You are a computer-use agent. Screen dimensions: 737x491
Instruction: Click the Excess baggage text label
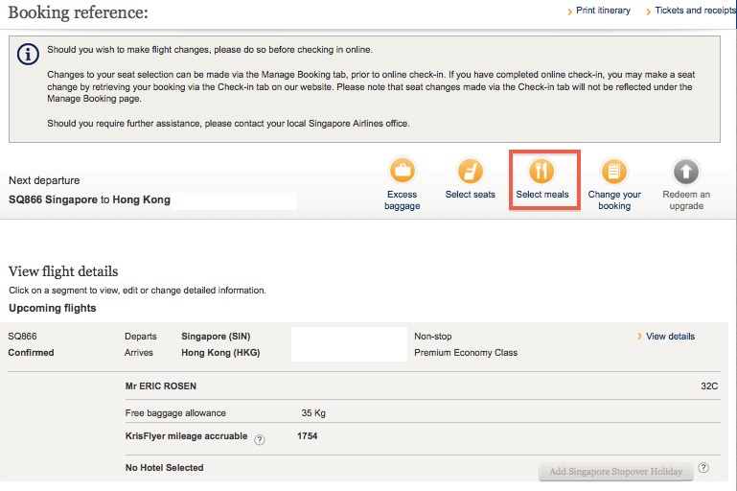coord(402,200)
